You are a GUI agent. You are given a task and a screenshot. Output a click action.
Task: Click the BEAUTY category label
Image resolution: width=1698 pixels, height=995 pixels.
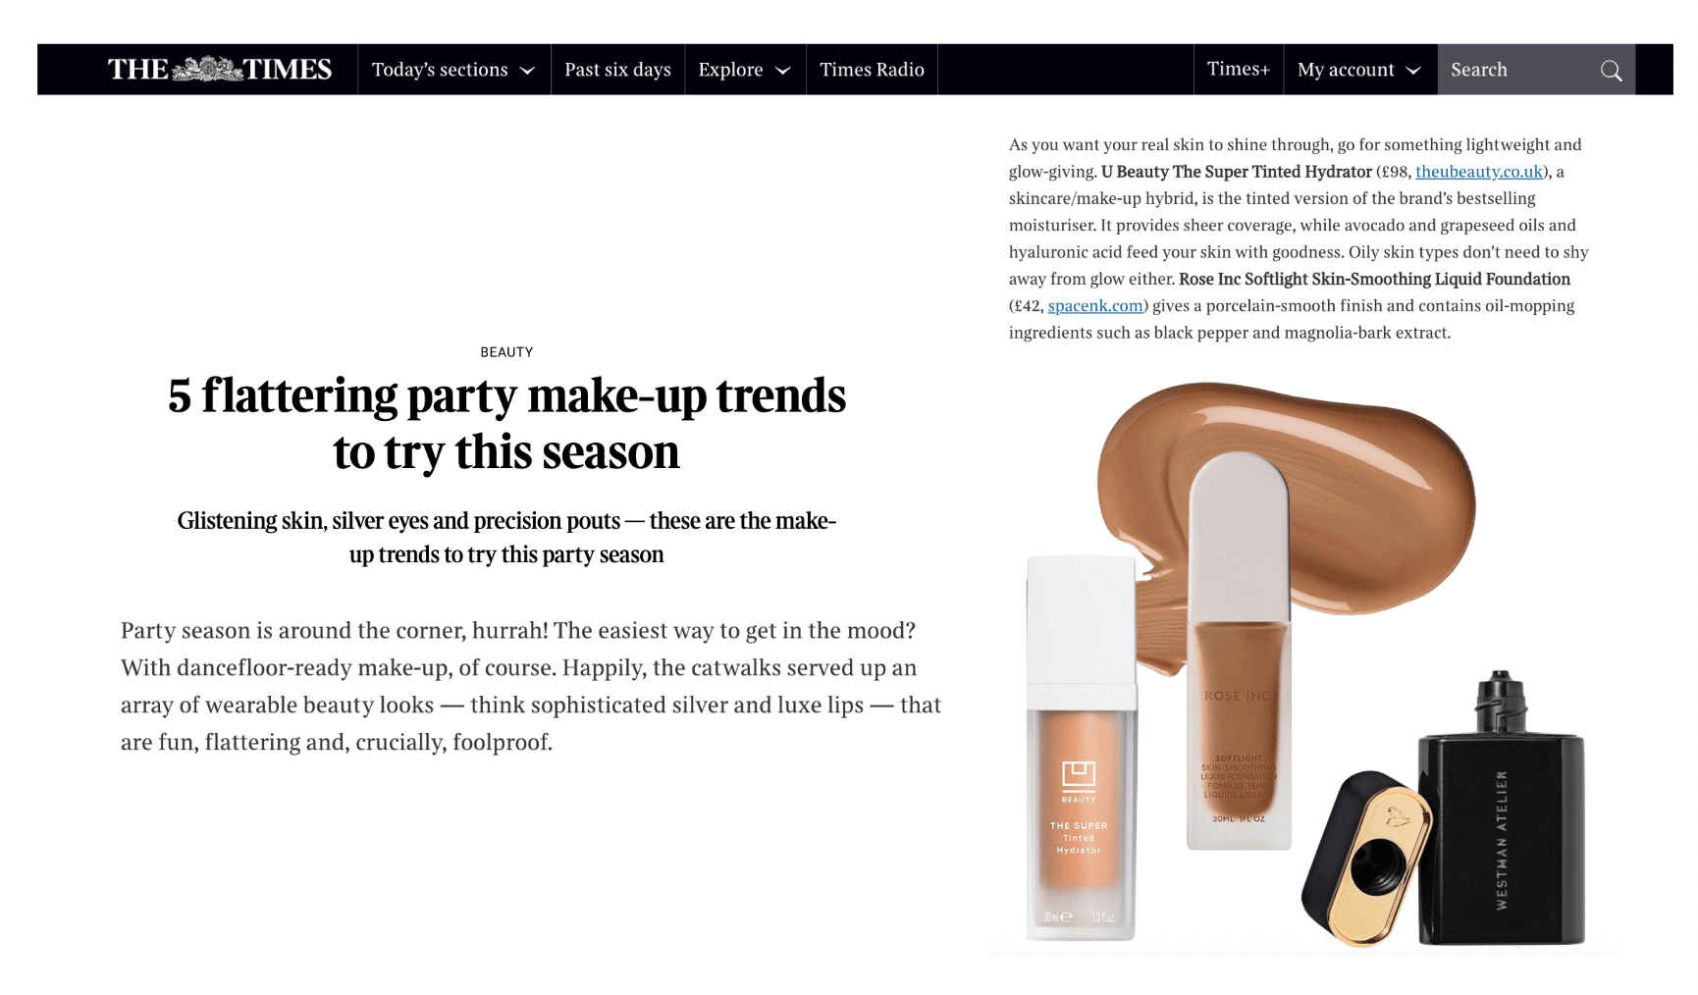(506, 352)
